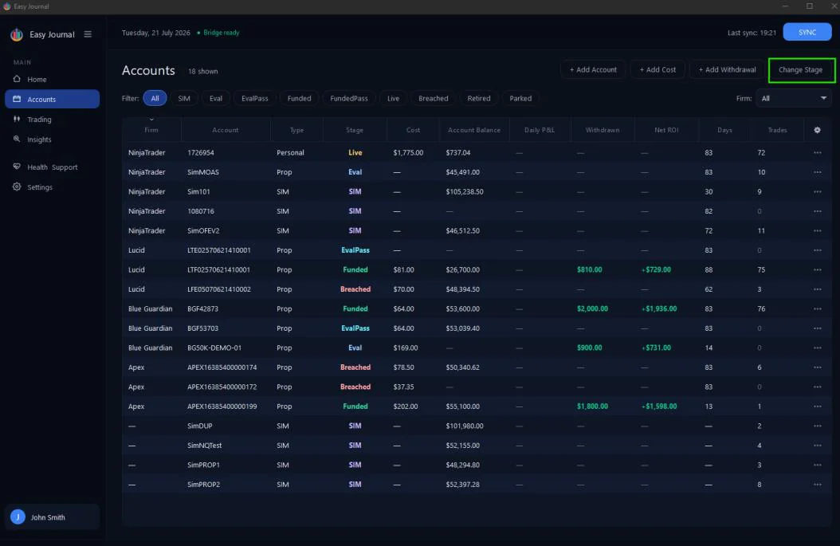Image resolution: width=840 pixels, height=546 pixels.
Task: Open row actions menu for BGF53703
Action: point(817,328)
